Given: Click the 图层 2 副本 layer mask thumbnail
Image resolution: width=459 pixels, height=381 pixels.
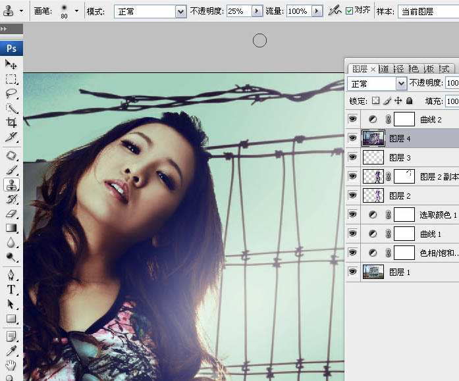Looking at the screenshot, I should point(404,176).
